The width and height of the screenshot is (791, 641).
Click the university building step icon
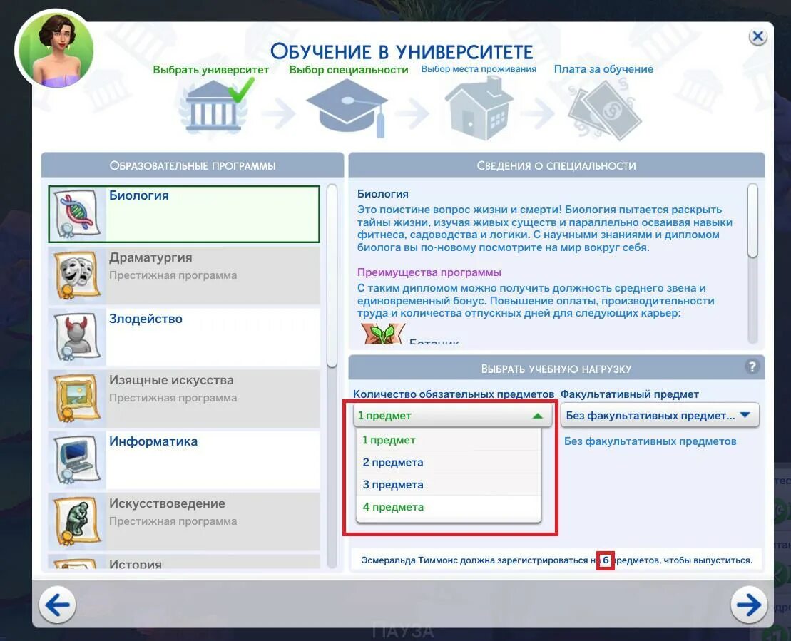(x=213, y=108)
